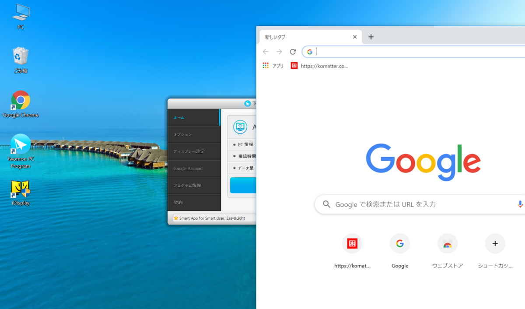
Task: Click Chrome's back arrow
Action: [266, 52]
